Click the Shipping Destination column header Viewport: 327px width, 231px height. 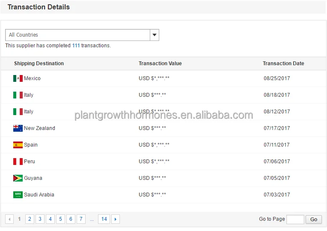pyautogui.click(x=39, y=64)
